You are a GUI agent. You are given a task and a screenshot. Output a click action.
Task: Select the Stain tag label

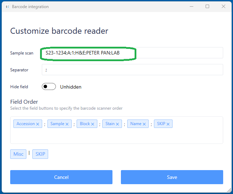(x=110, y=124)
